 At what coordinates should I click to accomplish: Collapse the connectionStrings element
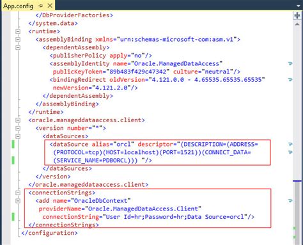coord(18,193)
